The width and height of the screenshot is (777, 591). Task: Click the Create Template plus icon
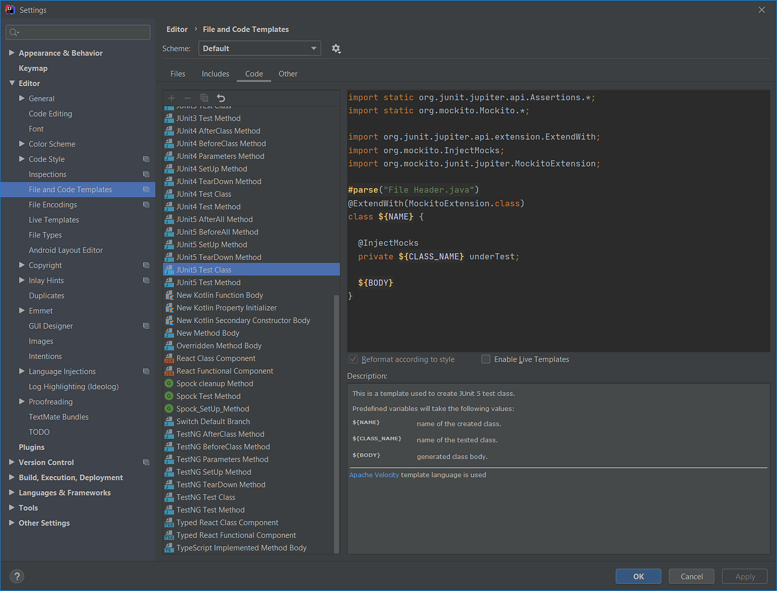[171, 98]
